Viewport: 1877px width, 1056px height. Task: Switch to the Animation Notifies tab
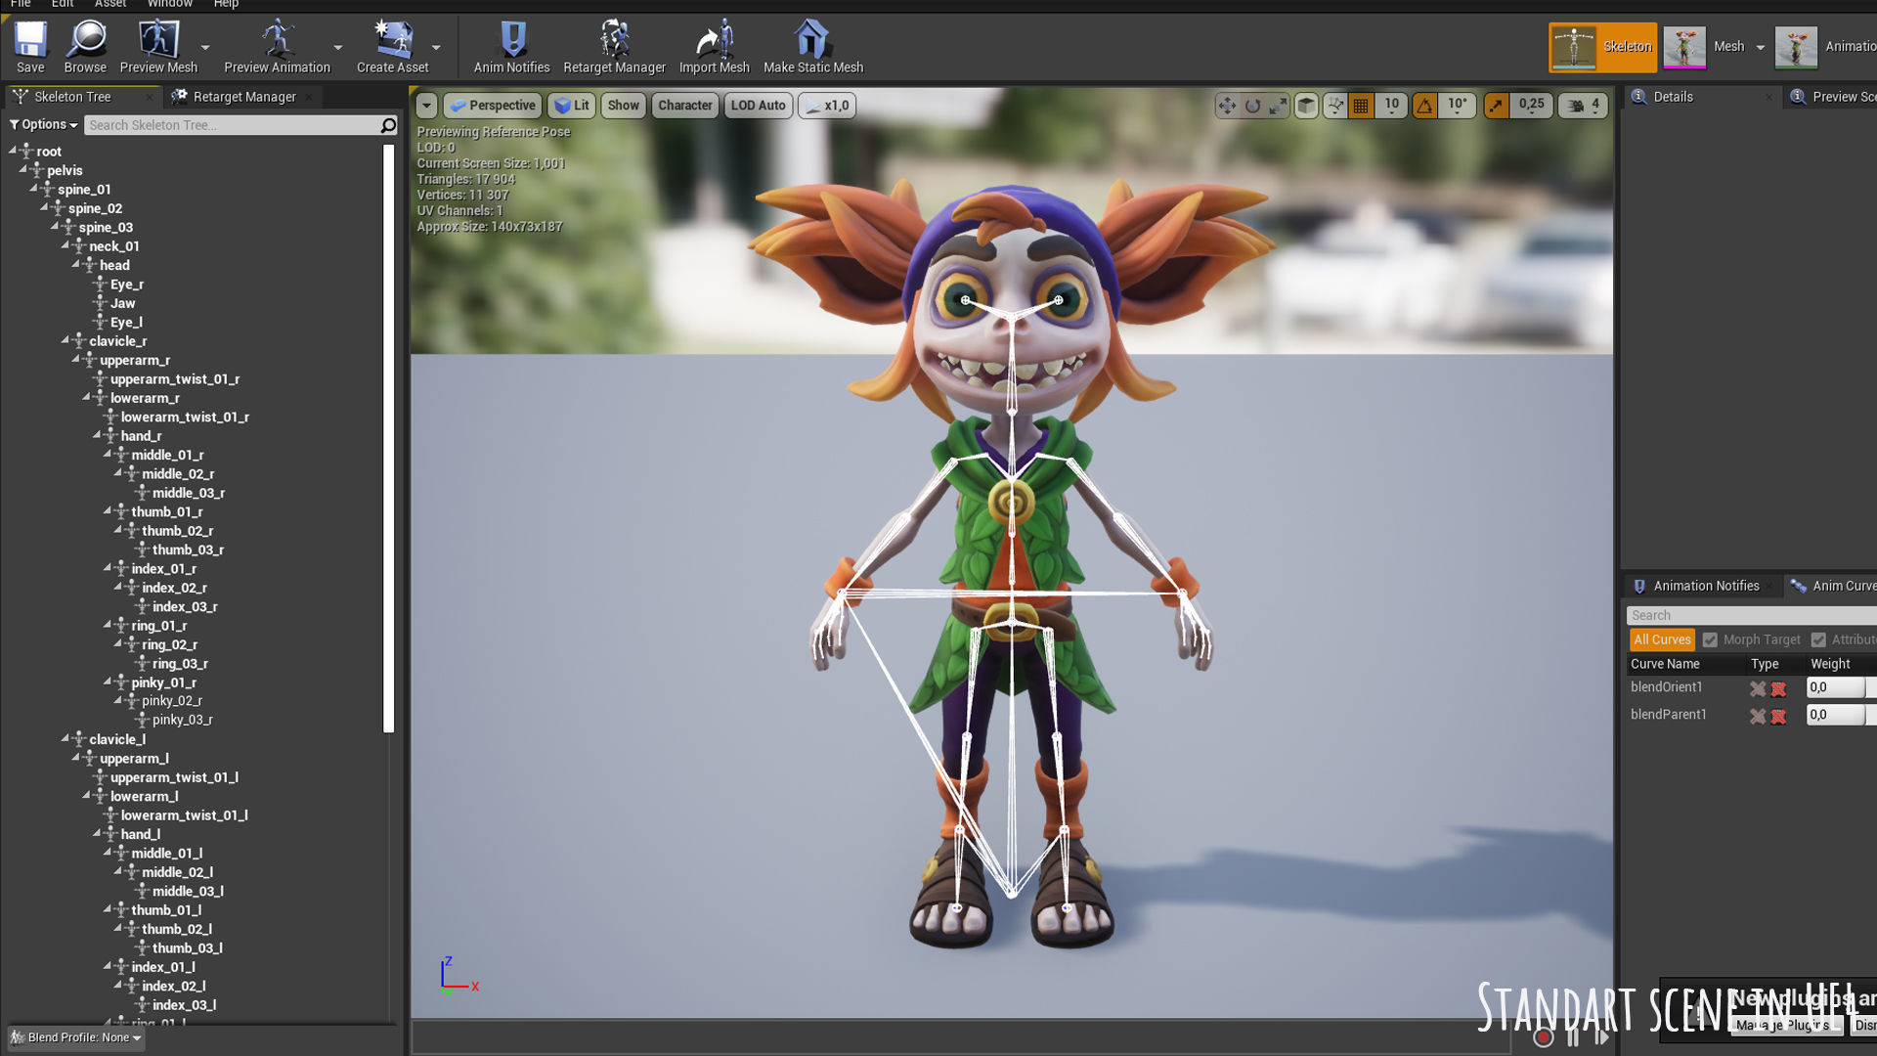click(1706, 586)
